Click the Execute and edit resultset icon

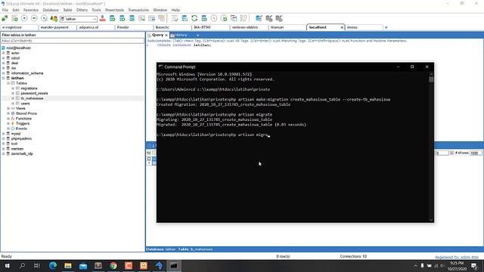click(44, 18)
